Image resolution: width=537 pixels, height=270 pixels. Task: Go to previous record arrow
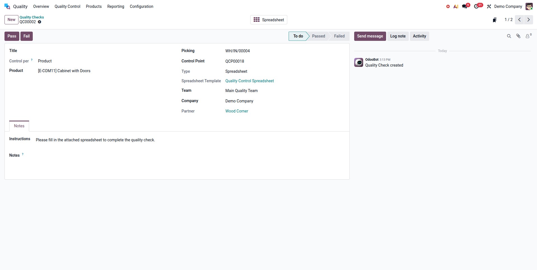point(519,20)
